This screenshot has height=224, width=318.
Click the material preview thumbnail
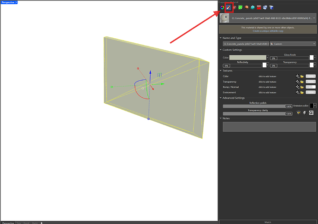tap(224, 18)
